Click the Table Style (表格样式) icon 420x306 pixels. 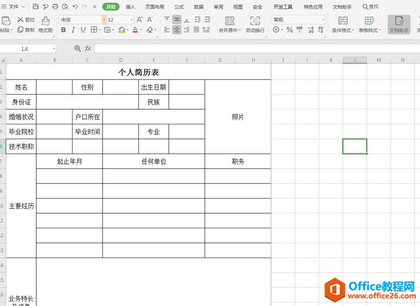point(370,20)
